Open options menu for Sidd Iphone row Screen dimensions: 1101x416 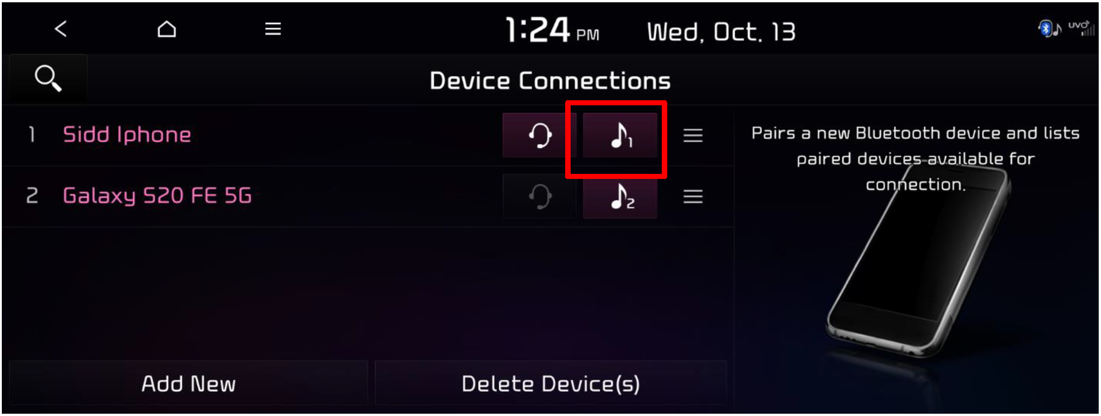point(693,135)
